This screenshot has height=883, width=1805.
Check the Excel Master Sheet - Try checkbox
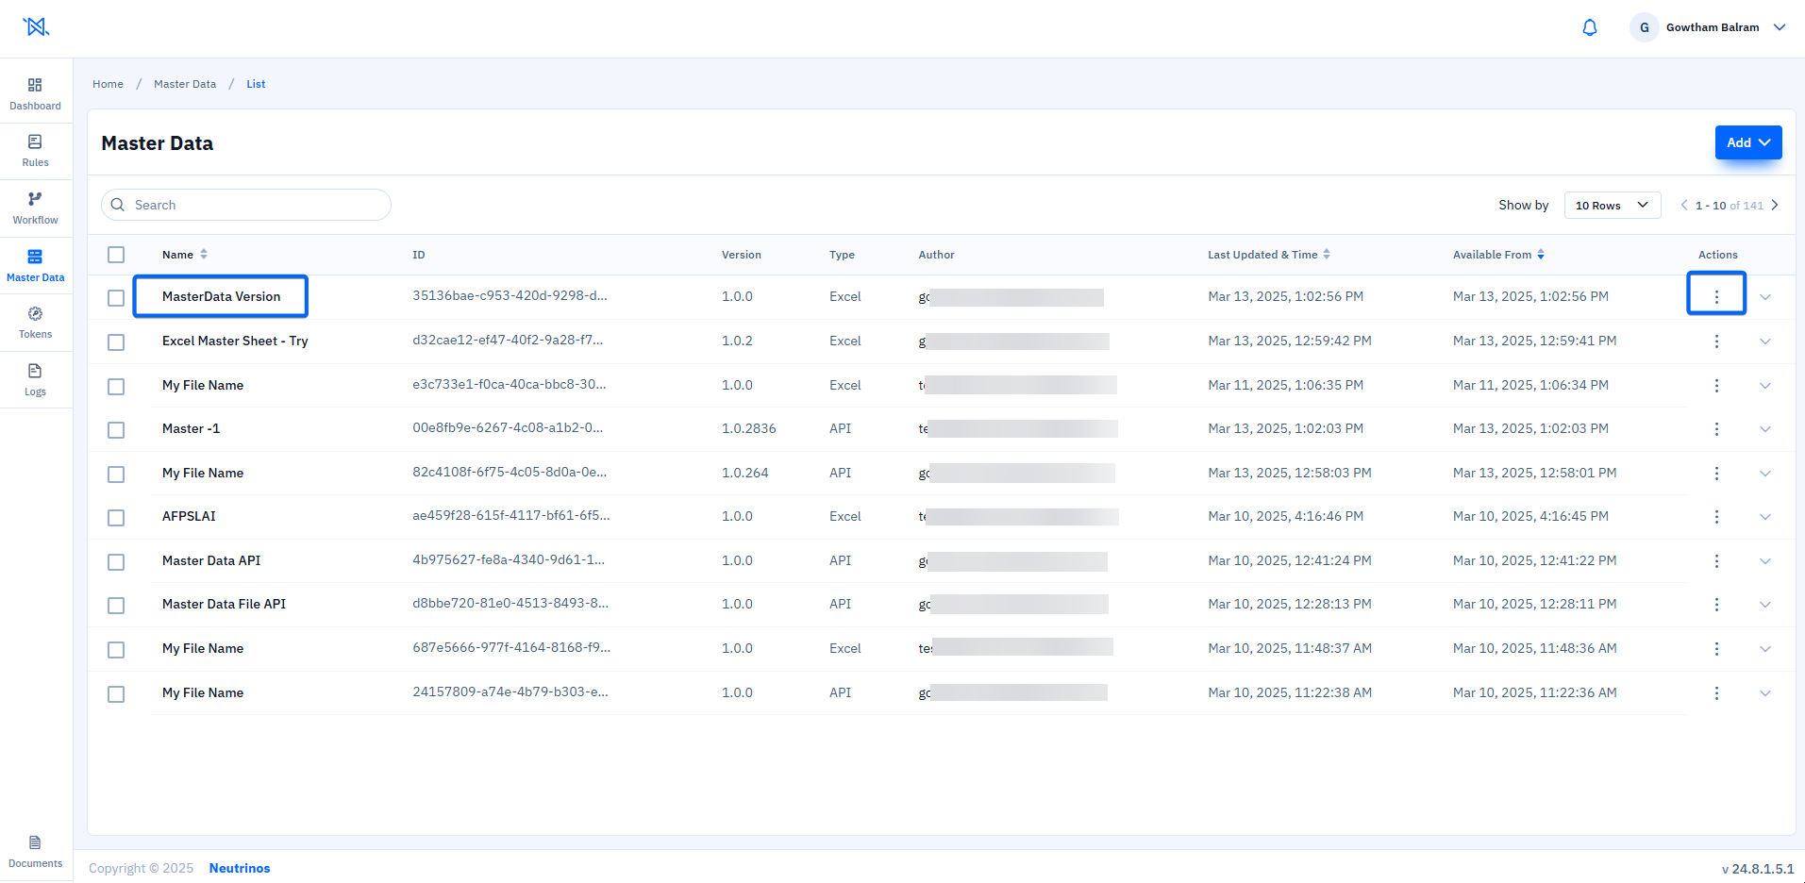tap(116, 342)
